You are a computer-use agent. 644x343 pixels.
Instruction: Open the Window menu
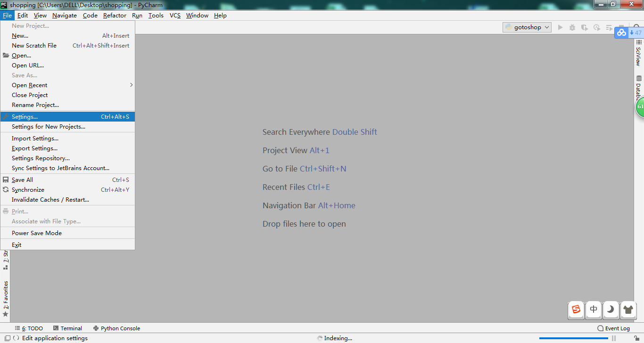point(197,16)
